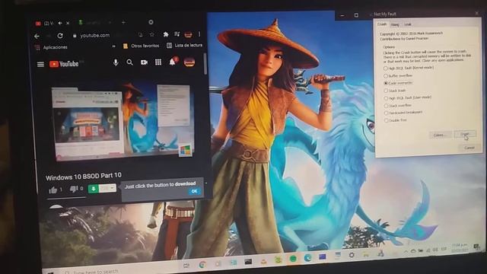Viewport: 487px width, 274px height.
Task: Open the media control icon in Chrome
Action: point(177,34)
